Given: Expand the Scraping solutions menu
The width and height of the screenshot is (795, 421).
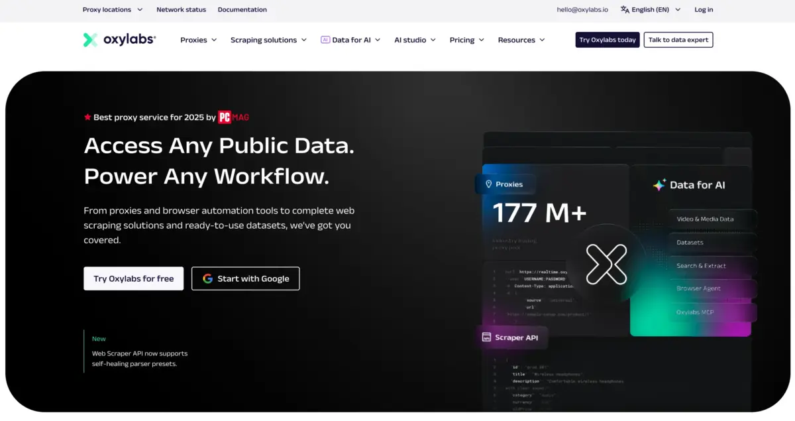Looking at the screenshot, I should pyautogui.click(x=269, y=40).
